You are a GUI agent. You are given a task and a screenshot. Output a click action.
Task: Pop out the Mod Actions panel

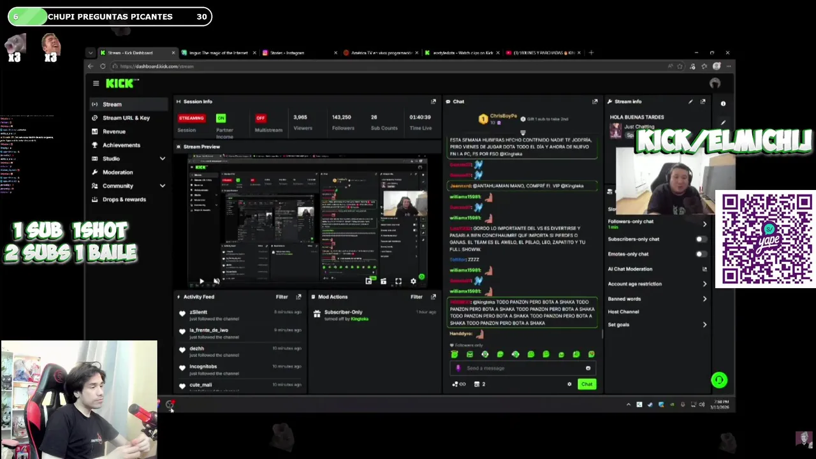433,296
